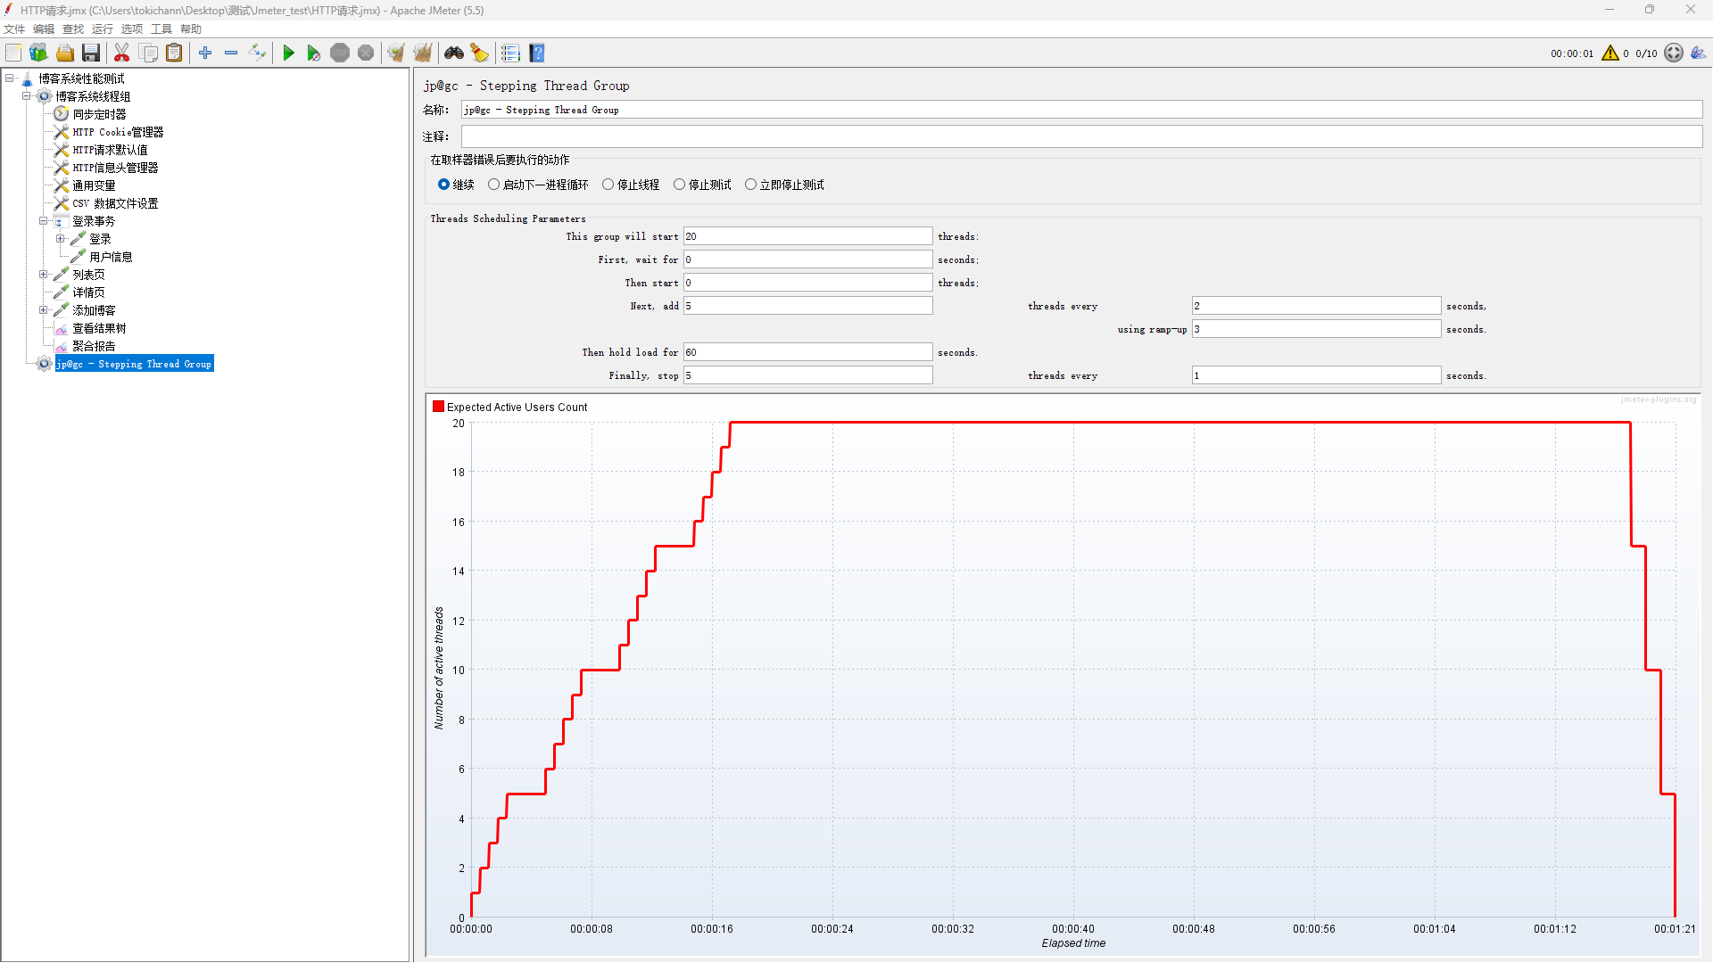Toggle enable/disable of selected element
The width and height of the screenshot is (1713, 963).
tap(257, 53)
